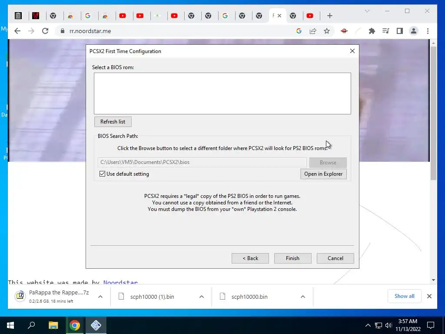Open the Chrome Extensions puzzle menu
The height and width of the screenshot is (334, 445).
372,31
